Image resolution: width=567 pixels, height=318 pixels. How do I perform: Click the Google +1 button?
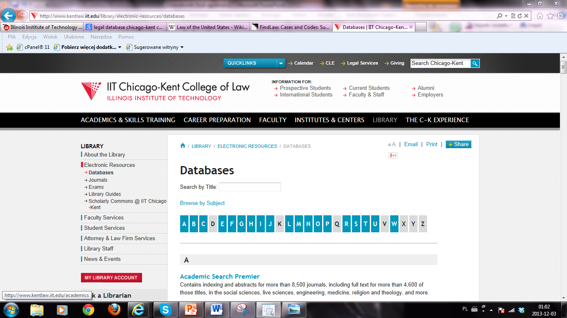pos(393,155)
